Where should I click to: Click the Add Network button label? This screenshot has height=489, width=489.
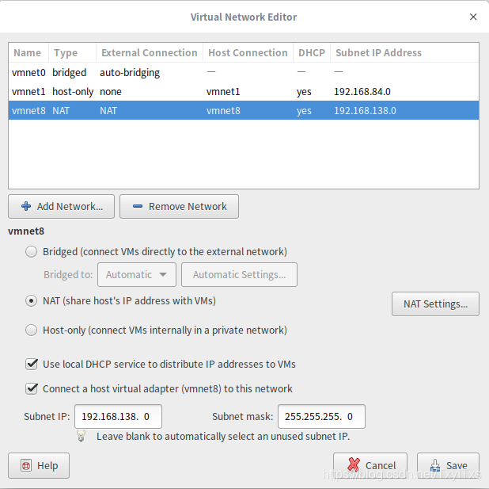(x=70, y=206)
